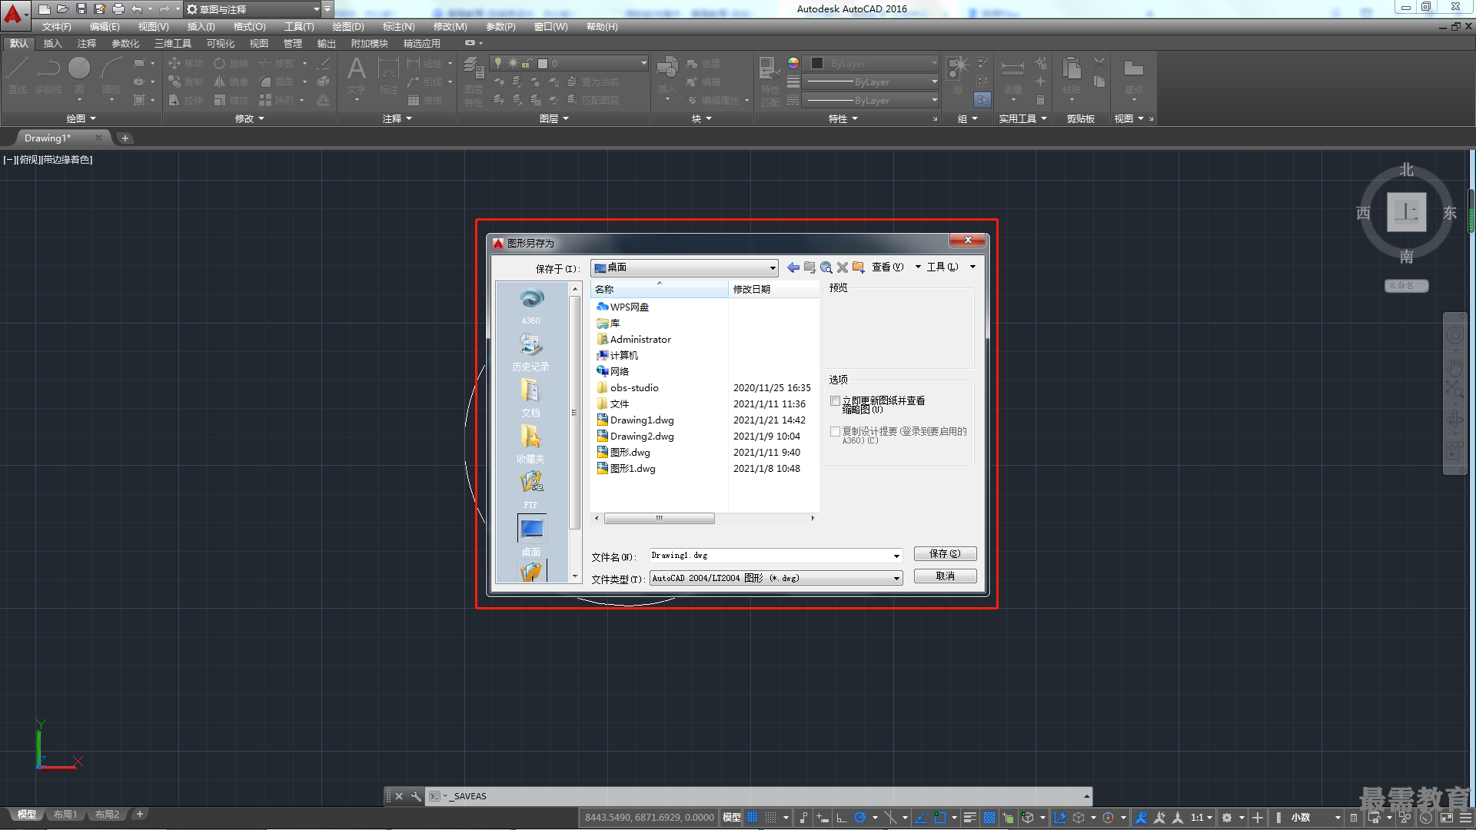1476x830 pixels.
Task: Click the 保存(S) button
Action: click(945, 554)
